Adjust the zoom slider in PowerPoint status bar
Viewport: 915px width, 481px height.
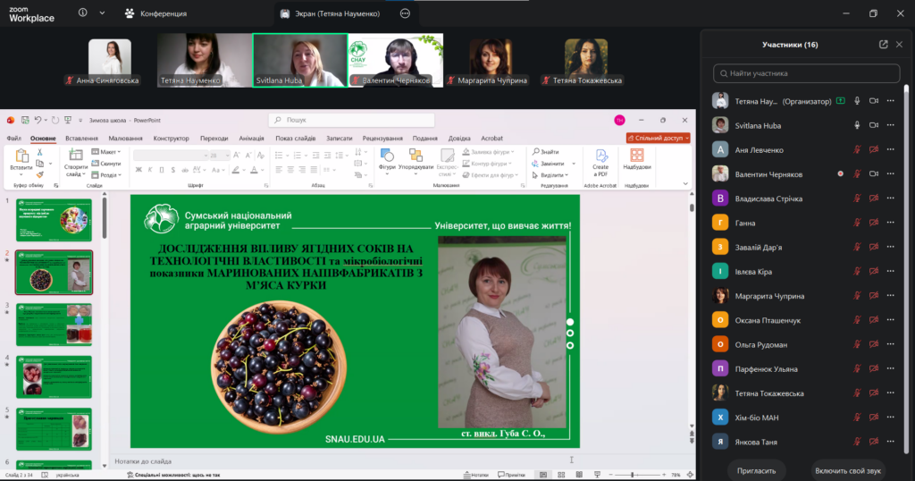pyautogui.click(x=633, y=475)
